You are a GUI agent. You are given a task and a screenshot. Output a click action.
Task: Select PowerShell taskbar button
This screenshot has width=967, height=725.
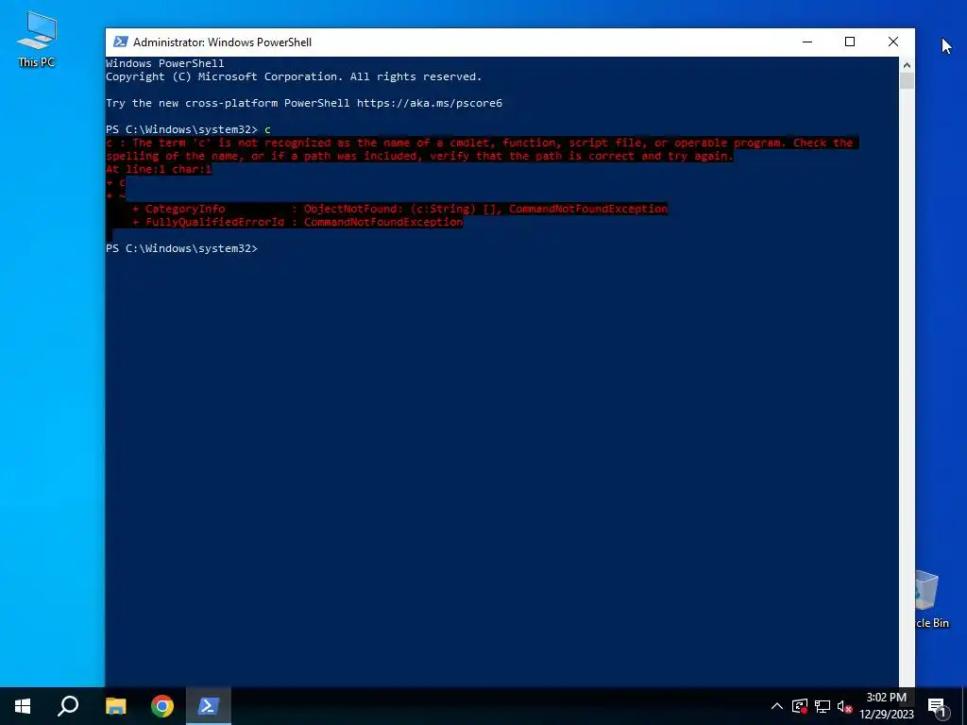209,706
